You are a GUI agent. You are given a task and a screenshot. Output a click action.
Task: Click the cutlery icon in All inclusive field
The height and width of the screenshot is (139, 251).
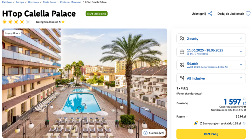[x=182, y=78]
